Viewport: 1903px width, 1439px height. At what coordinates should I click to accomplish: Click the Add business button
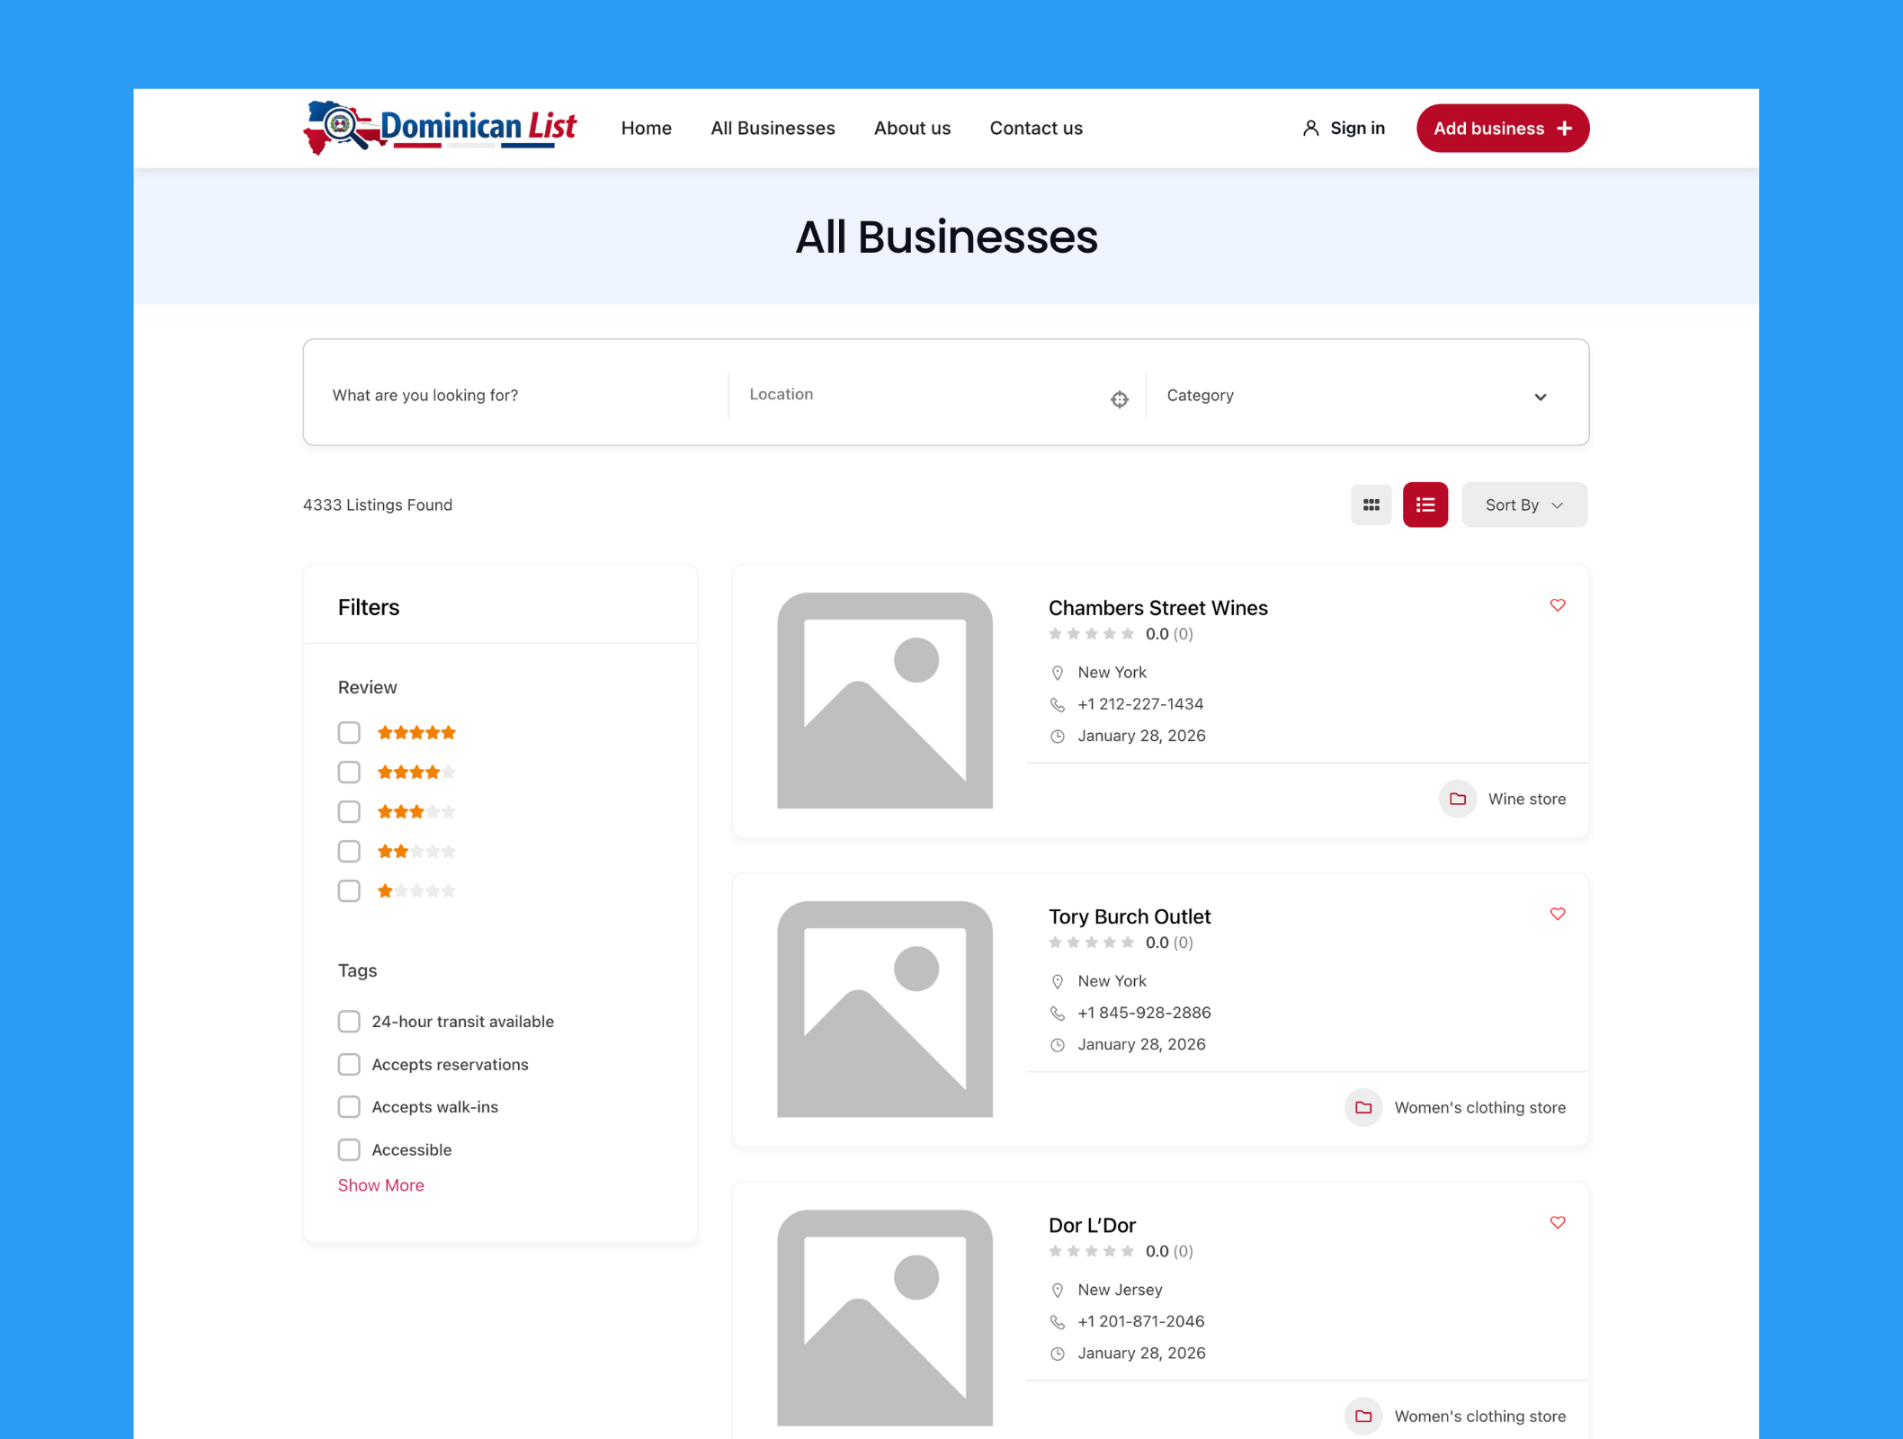click(x=1502, y=128)
